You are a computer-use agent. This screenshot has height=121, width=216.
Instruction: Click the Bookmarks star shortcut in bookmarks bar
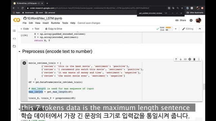(x=28, y=13)
